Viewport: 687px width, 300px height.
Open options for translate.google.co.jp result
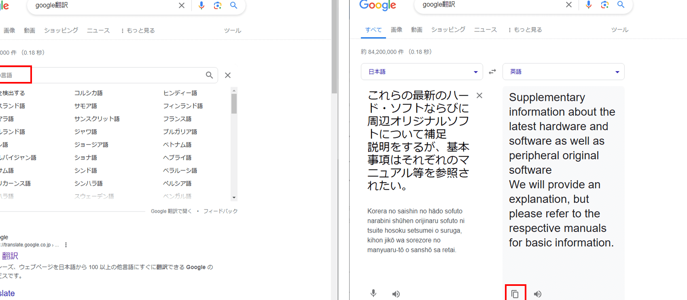66,245
